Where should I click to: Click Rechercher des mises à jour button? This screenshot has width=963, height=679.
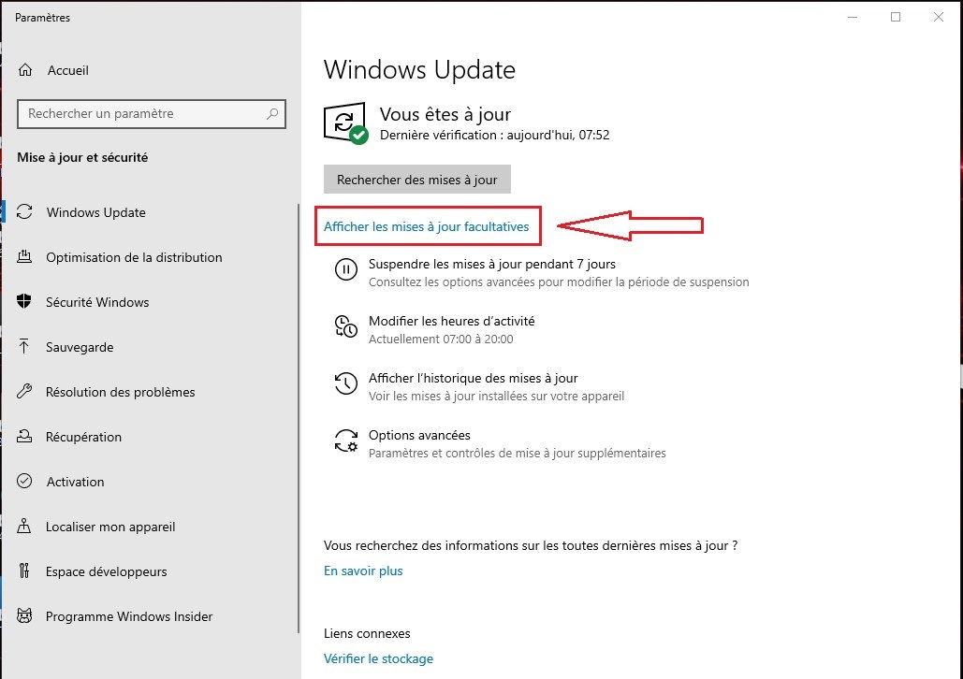point(417,180)
